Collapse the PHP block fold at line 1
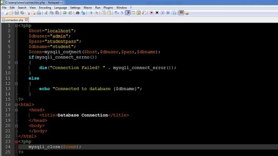 tap(17, 26)
